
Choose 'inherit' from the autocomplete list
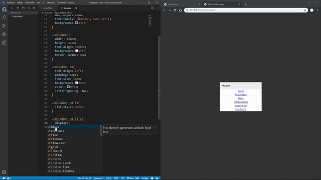click(74, 151)
